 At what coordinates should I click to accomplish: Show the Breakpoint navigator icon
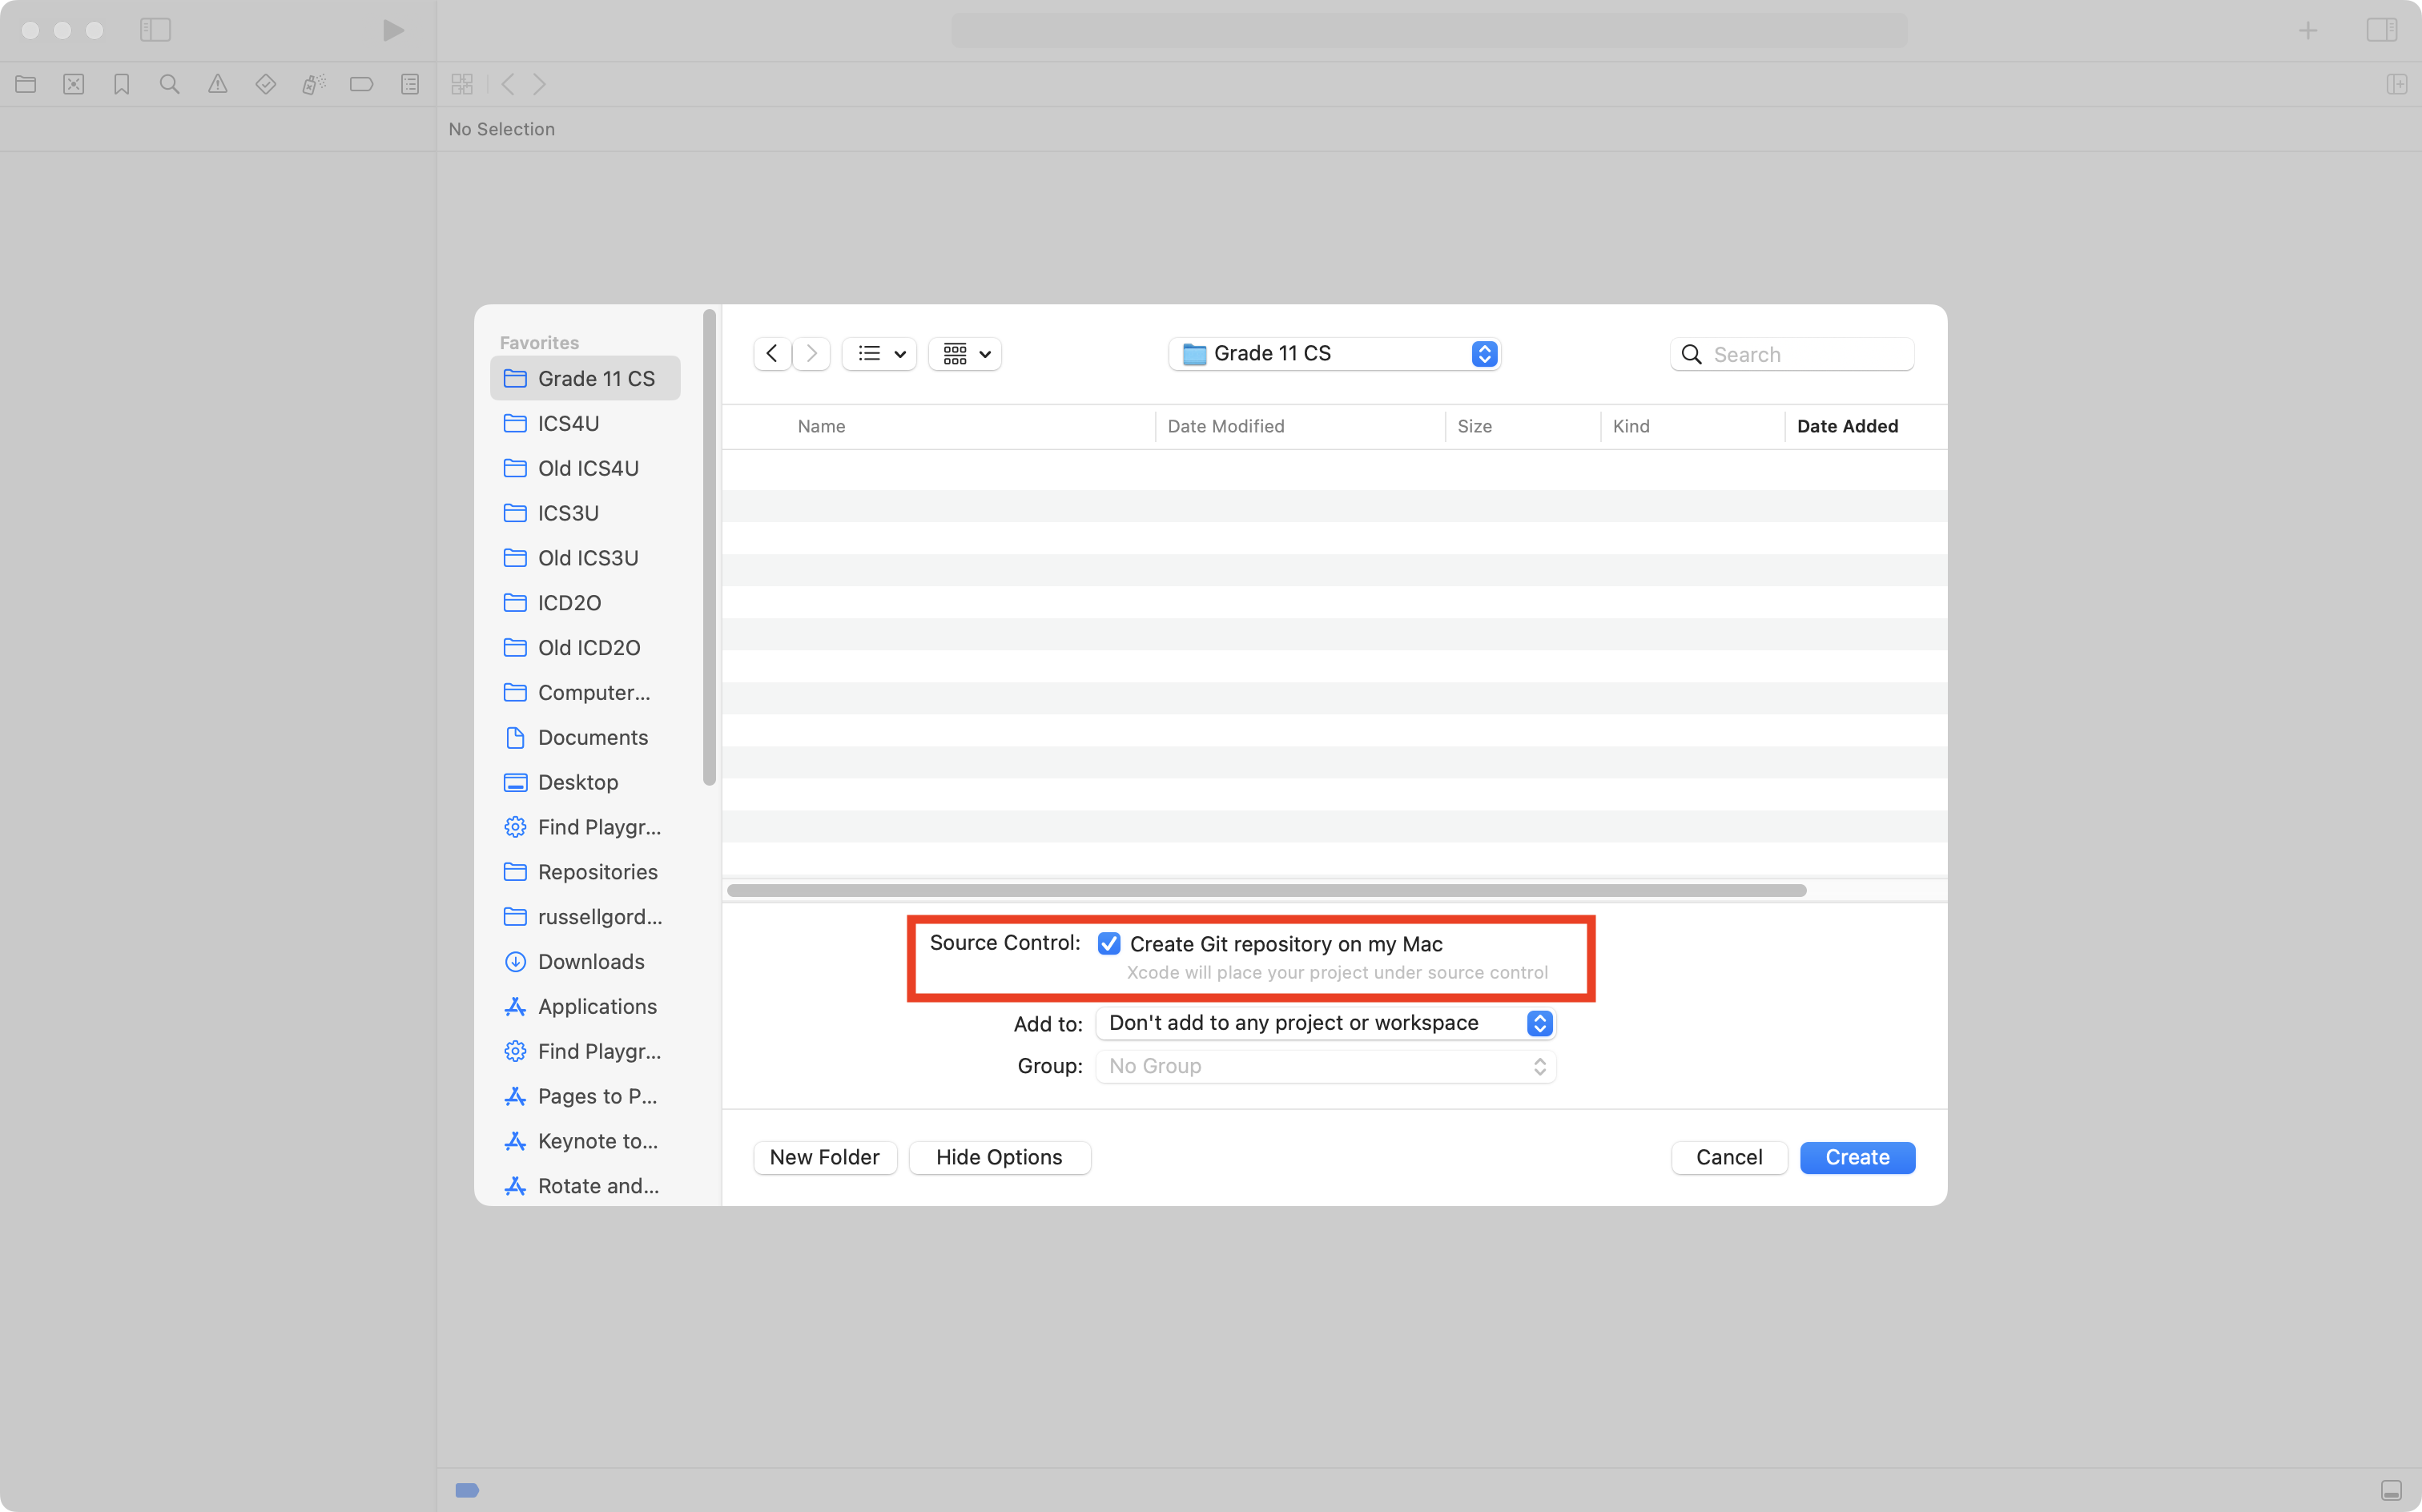pyautogui.click(x=361, y=85)
